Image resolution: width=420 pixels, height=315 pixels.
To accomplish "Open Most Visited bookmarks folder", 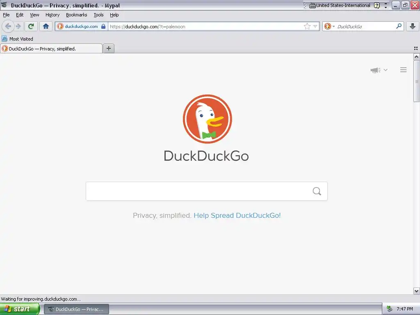I will (x=17, y=39).
